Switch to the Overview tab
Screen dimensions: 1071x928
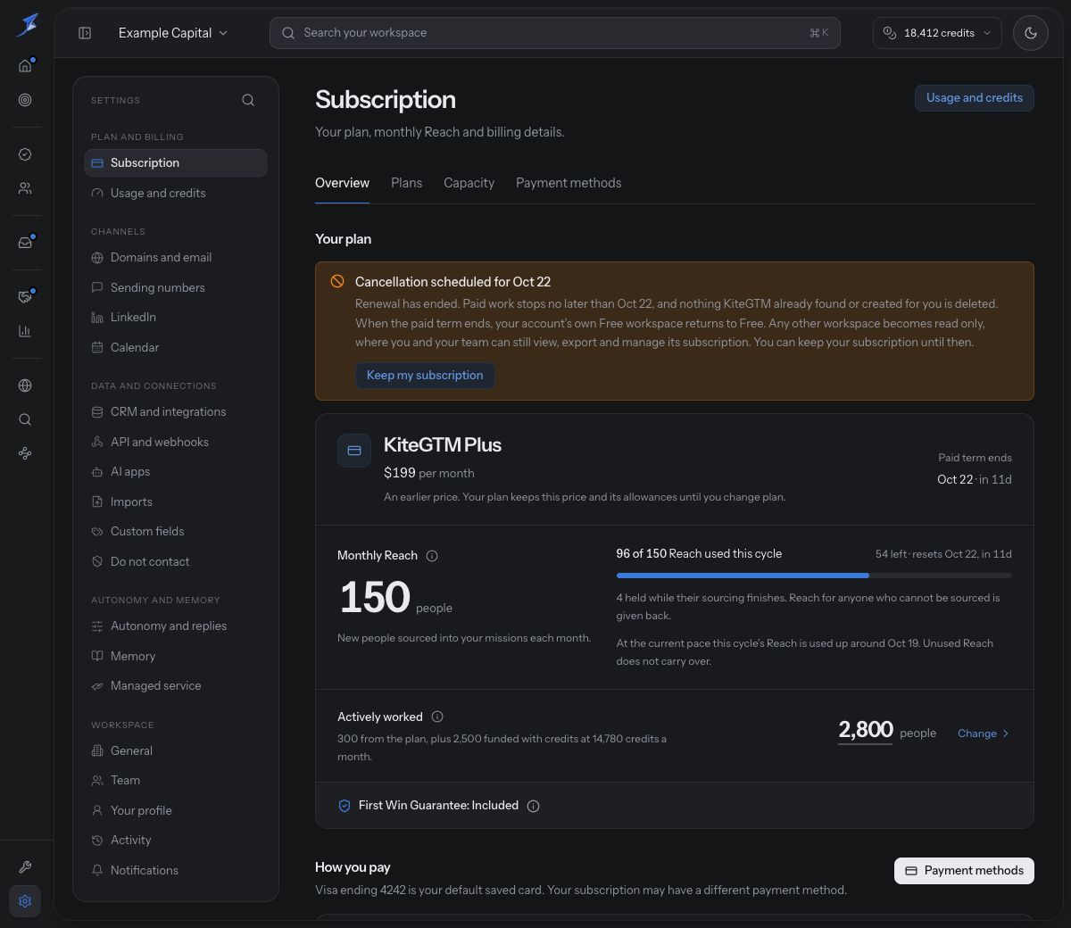pyautogui.click(x=342, y=183)
